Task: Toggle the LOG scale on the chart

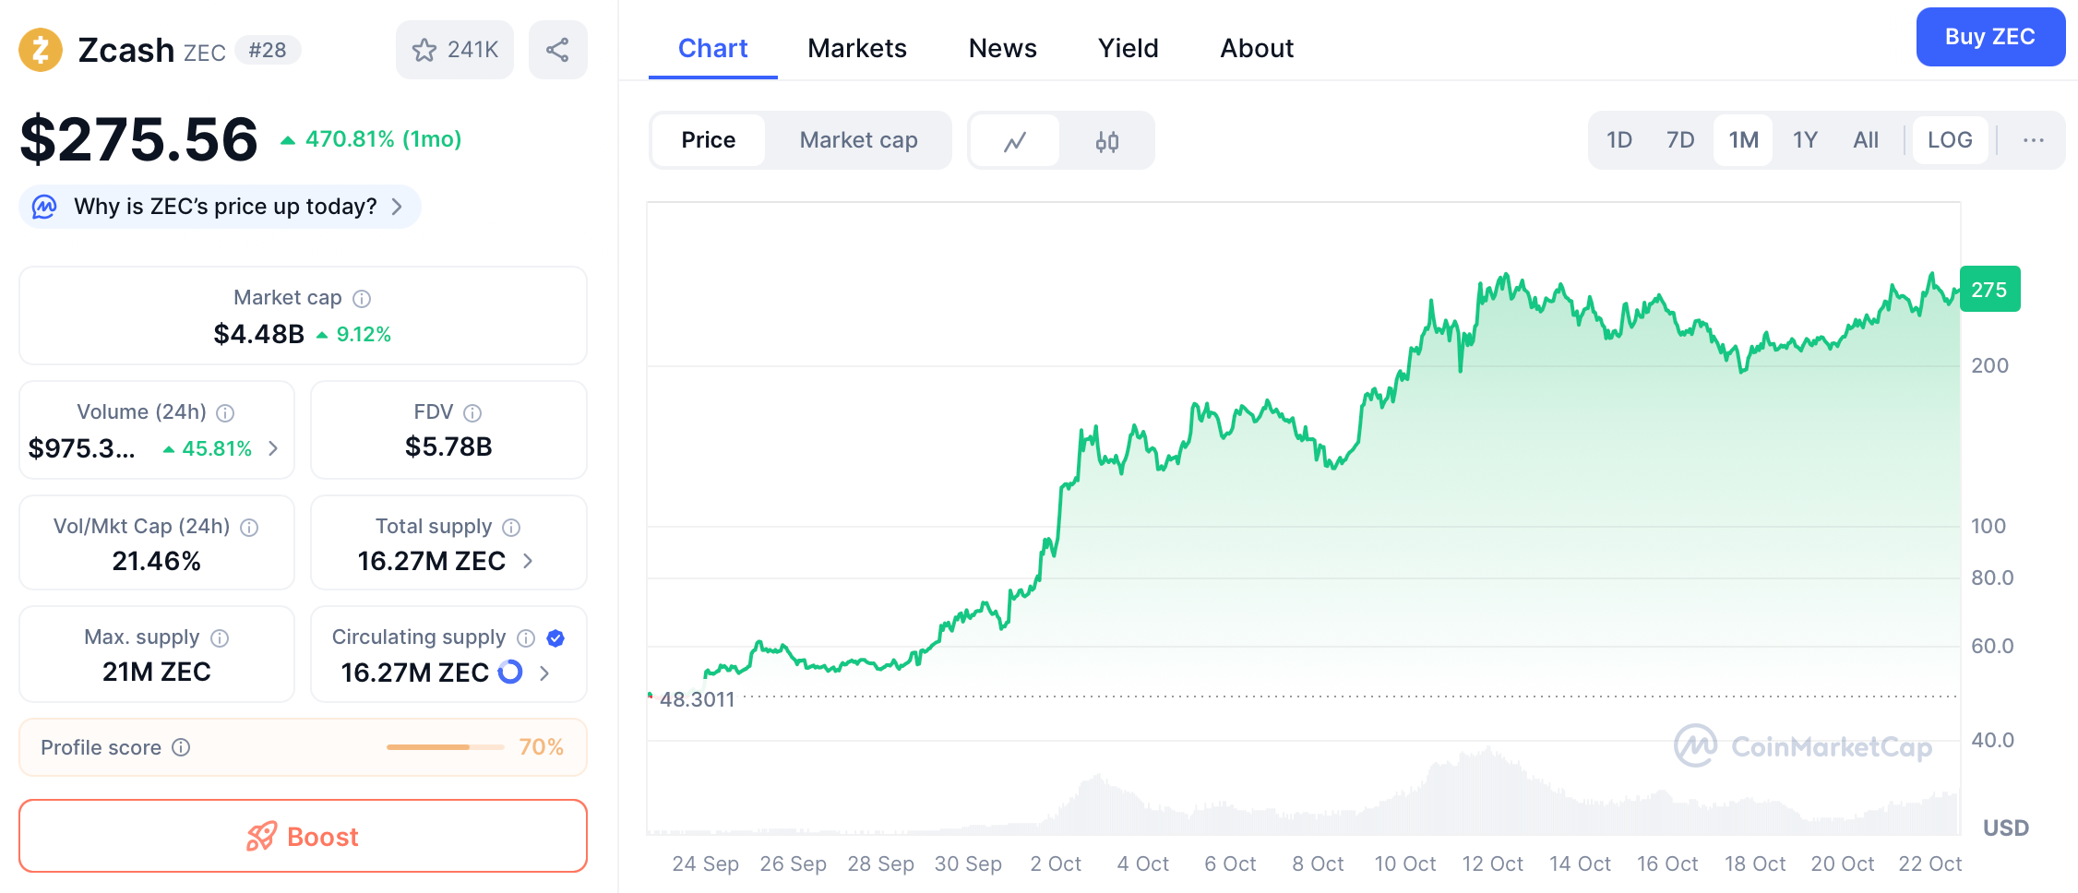Action: tap(1949, 139)
